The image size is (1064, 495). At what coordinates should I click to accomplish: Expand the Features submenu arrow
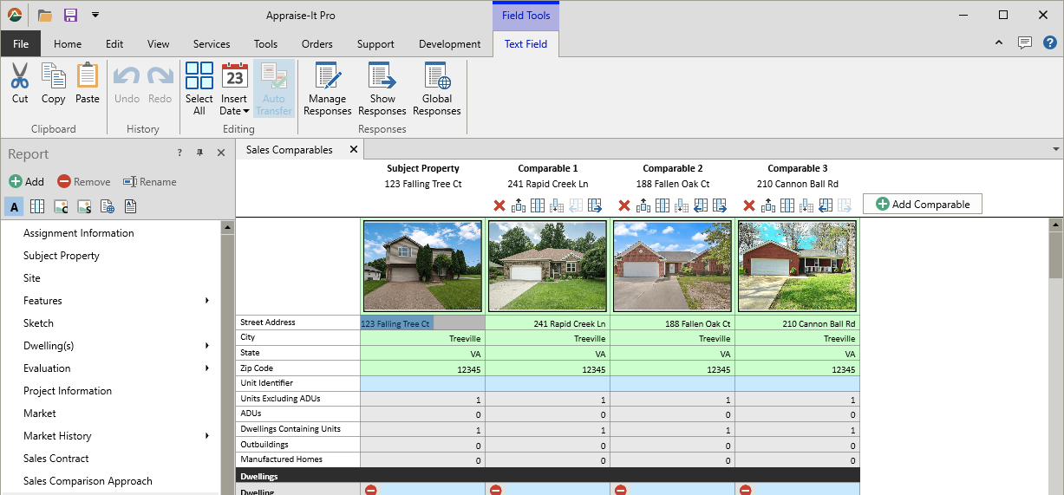[207, 301]
